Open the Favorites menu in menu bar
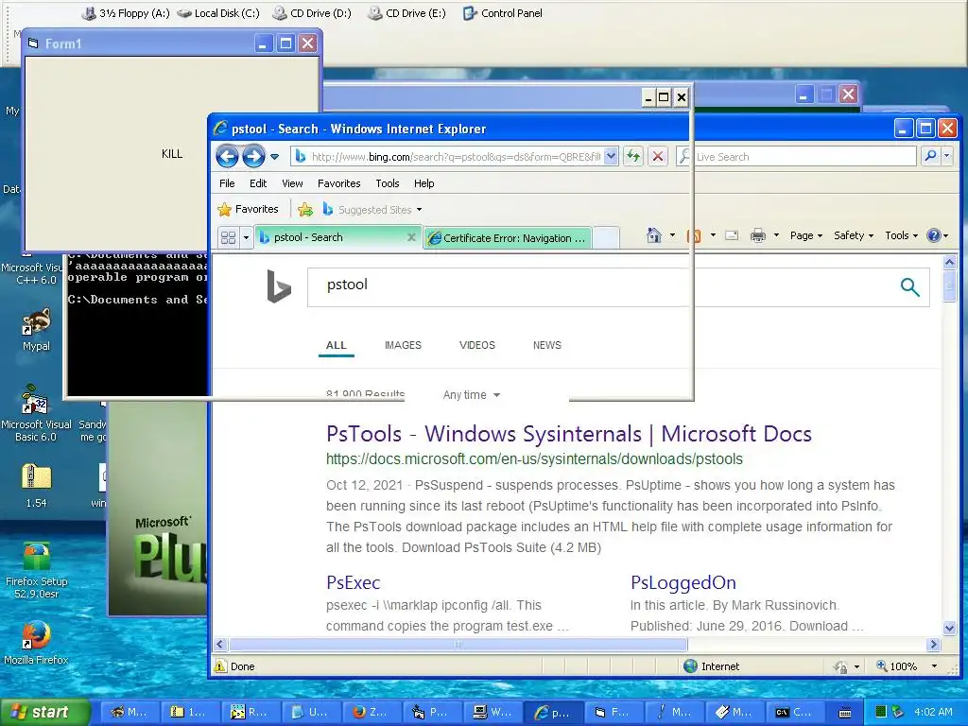This screenshot has width=968, height=726. point(339,183)
